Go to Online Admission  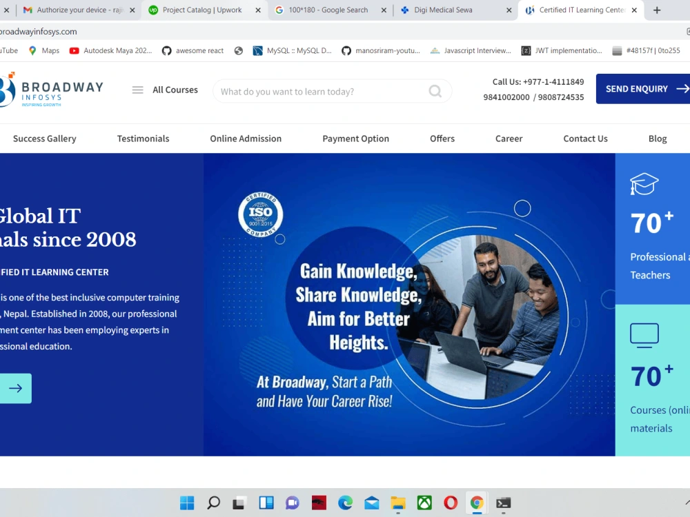tap(246, 139)
